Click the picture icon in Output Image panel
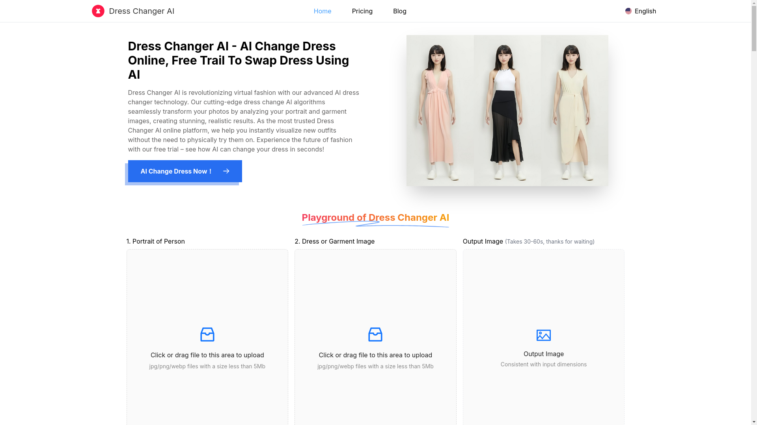 [544, 335]
